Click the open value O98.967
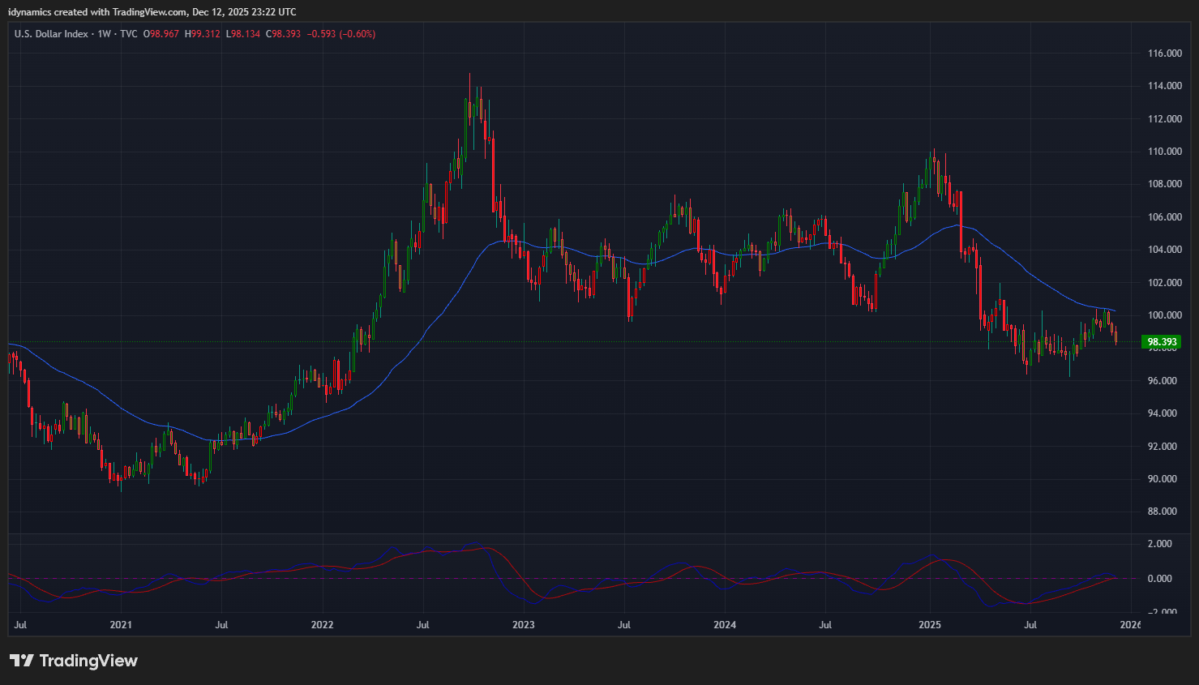The width and height of the screenshot is (1199, 685). [x=161, y=34]
